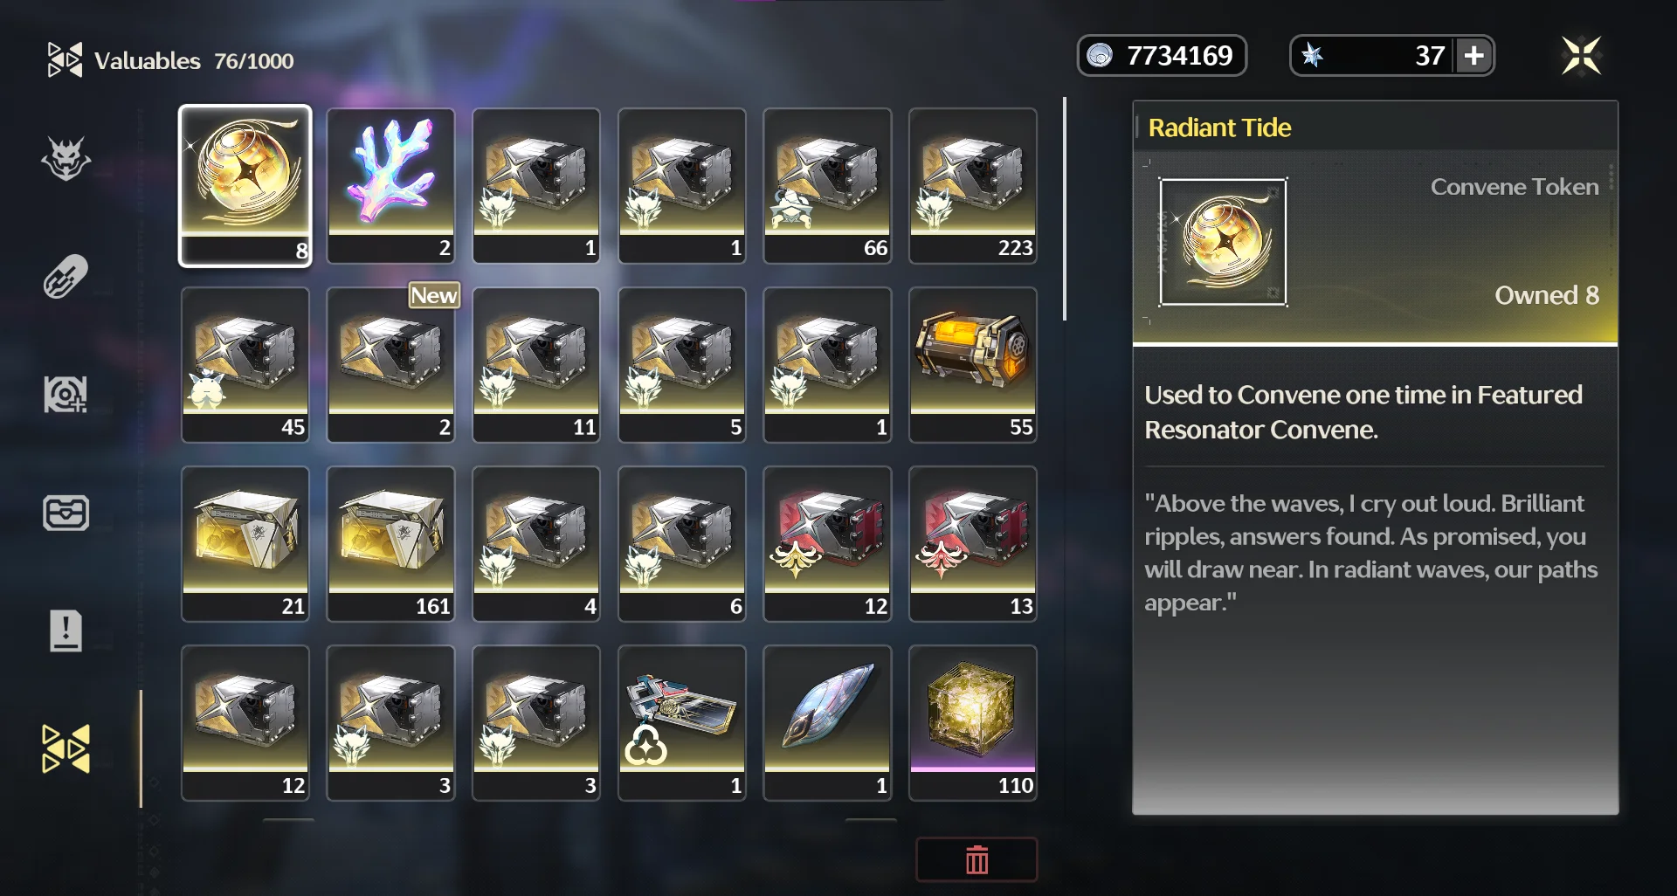Screen dimensions: 1677x896
Task: Open the Echoes mask category tab
Action: [66, 159]
